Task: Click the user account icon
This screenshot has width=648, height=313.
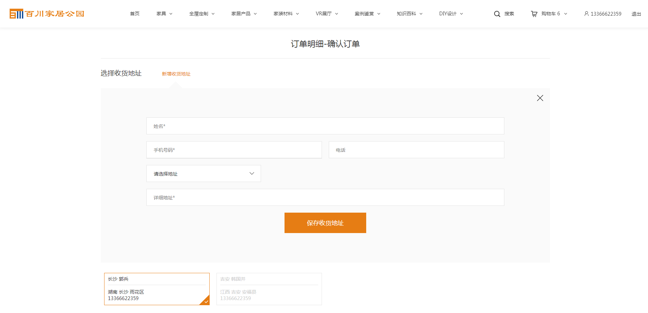Action: (586, 14)
